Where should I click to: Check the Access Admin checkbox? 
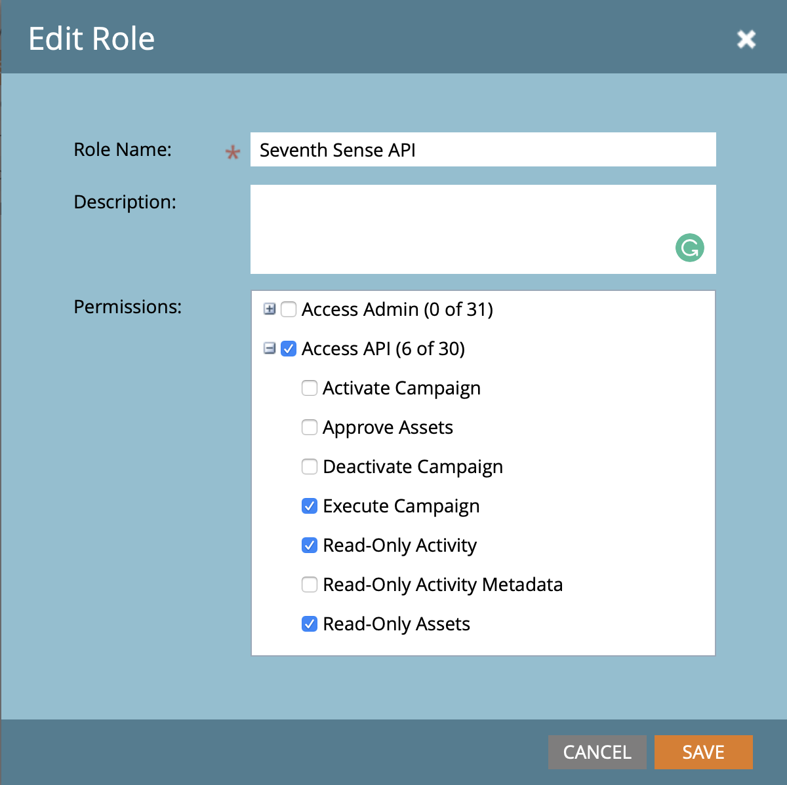pos(289,309)
